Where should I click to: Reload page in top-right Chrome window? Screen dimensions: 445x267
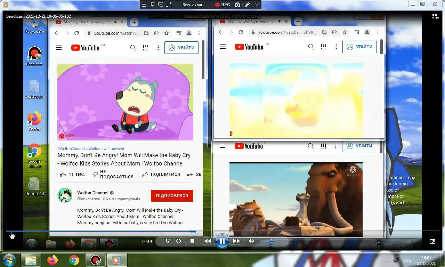241,32
